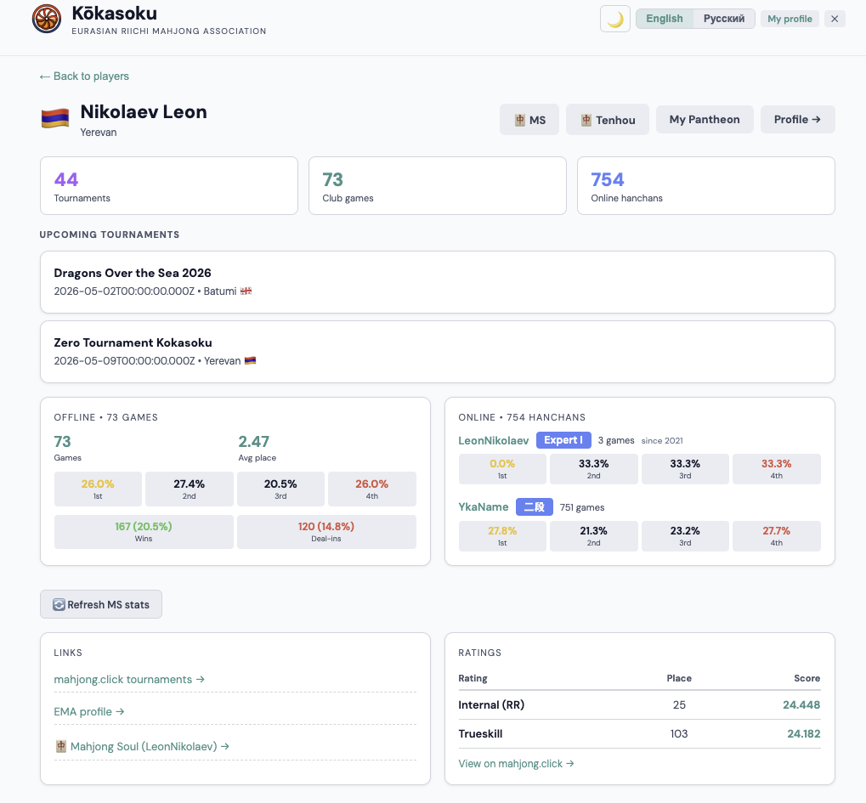The width and height of the screenshot is (866, 803).
Task: Click the Kōkasoku wheel logo icon
Action: [x=46, y=19]
